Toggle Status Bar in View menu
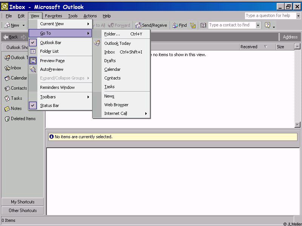Screen dimensions: 302x226 [x=49, y=106]
